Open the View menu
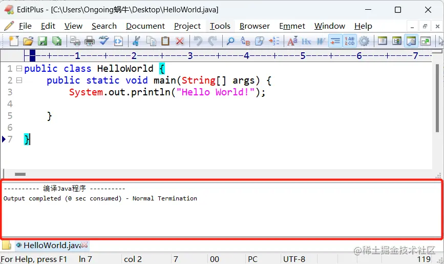The width and height of the screenshot is (444, 264). click(73, 26)
